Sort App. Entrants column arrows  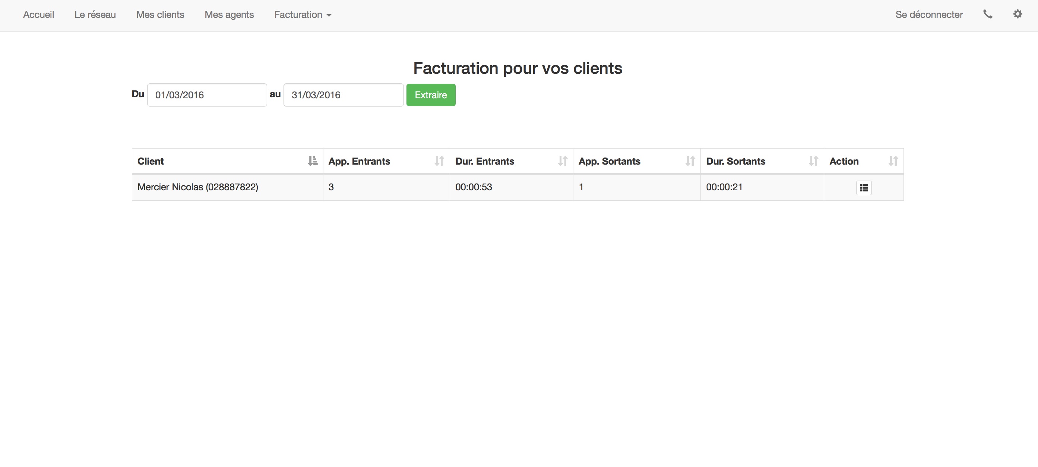(x=439, y=161)
